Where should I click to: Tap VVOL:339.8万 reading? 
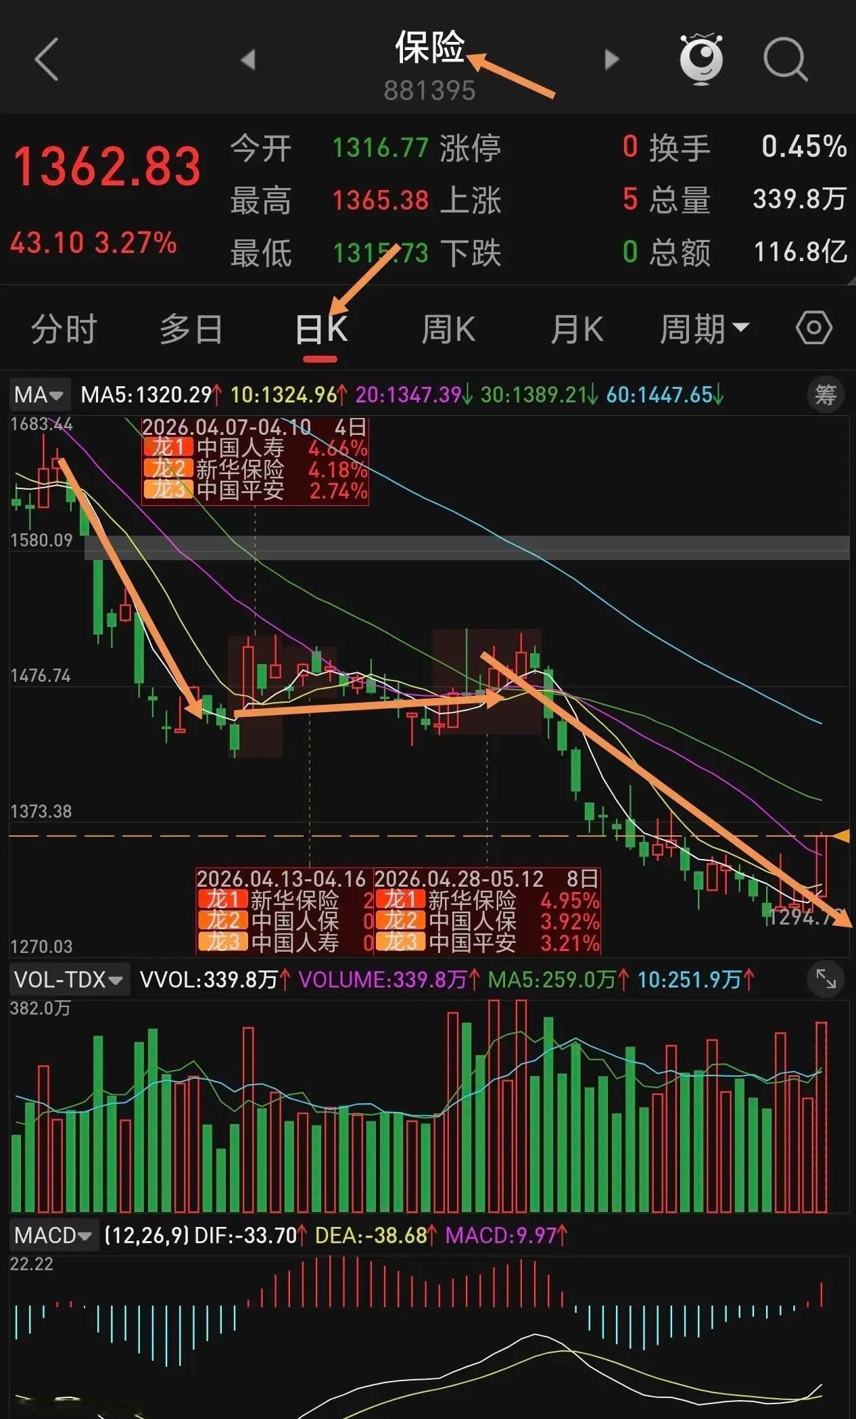coord(216,979)
